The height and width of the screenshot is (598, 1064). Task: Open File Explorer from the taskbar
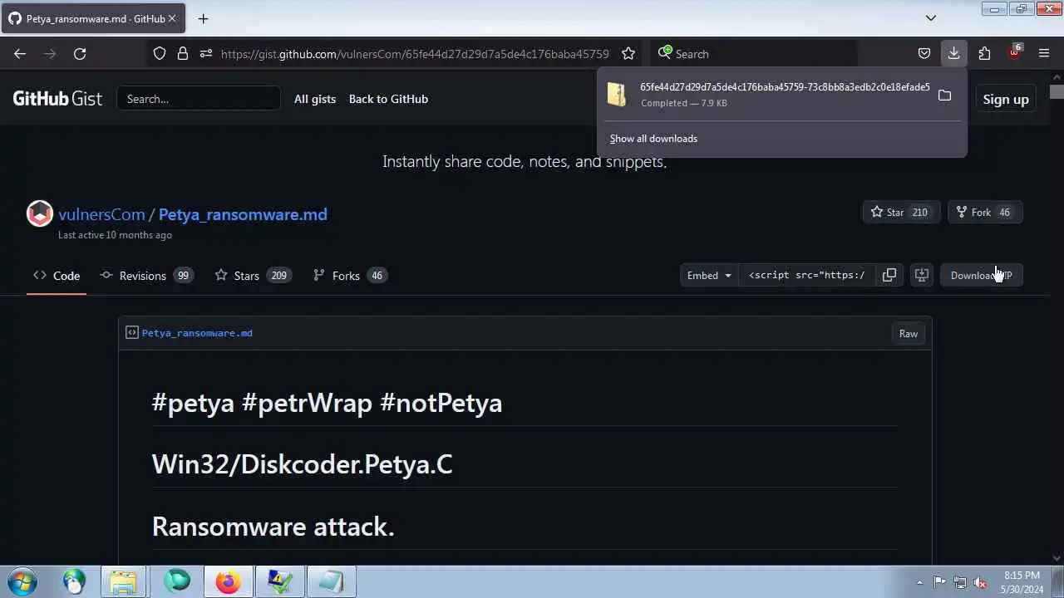click(124, 581)
